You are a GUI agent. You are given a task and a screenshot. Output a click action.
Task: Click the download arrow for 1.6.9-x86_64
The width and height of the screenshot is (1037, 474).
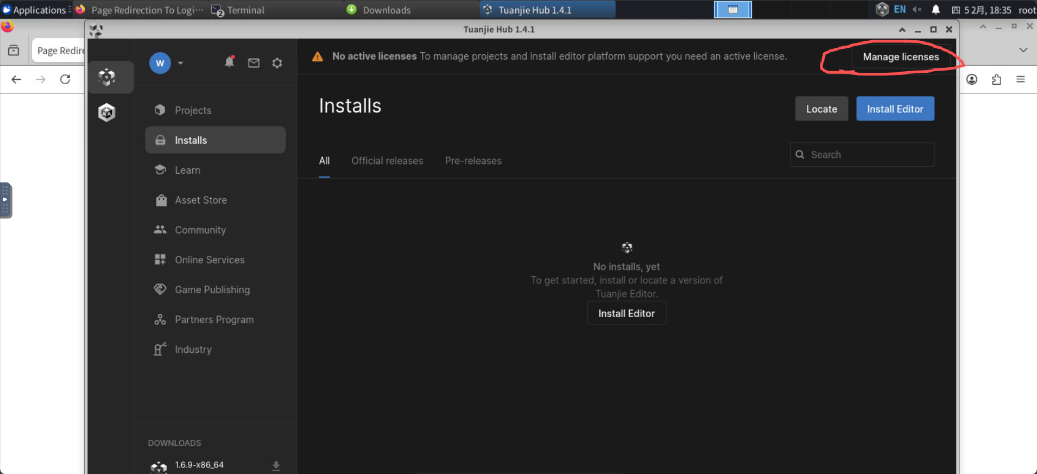point(276,466)
